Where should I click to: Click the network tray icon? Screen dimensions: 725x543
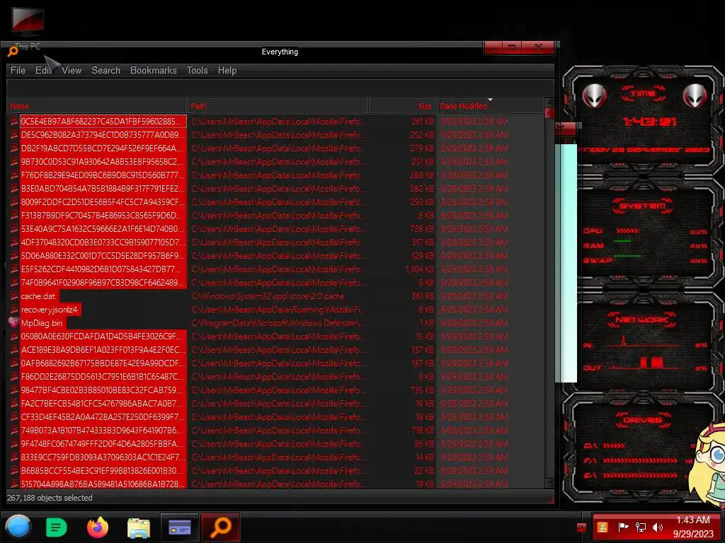click(640, 527)
